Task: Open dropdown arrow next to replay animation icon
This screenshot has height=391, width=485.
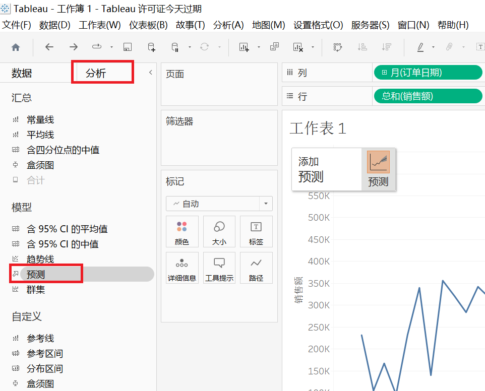Action: (111, 47)
